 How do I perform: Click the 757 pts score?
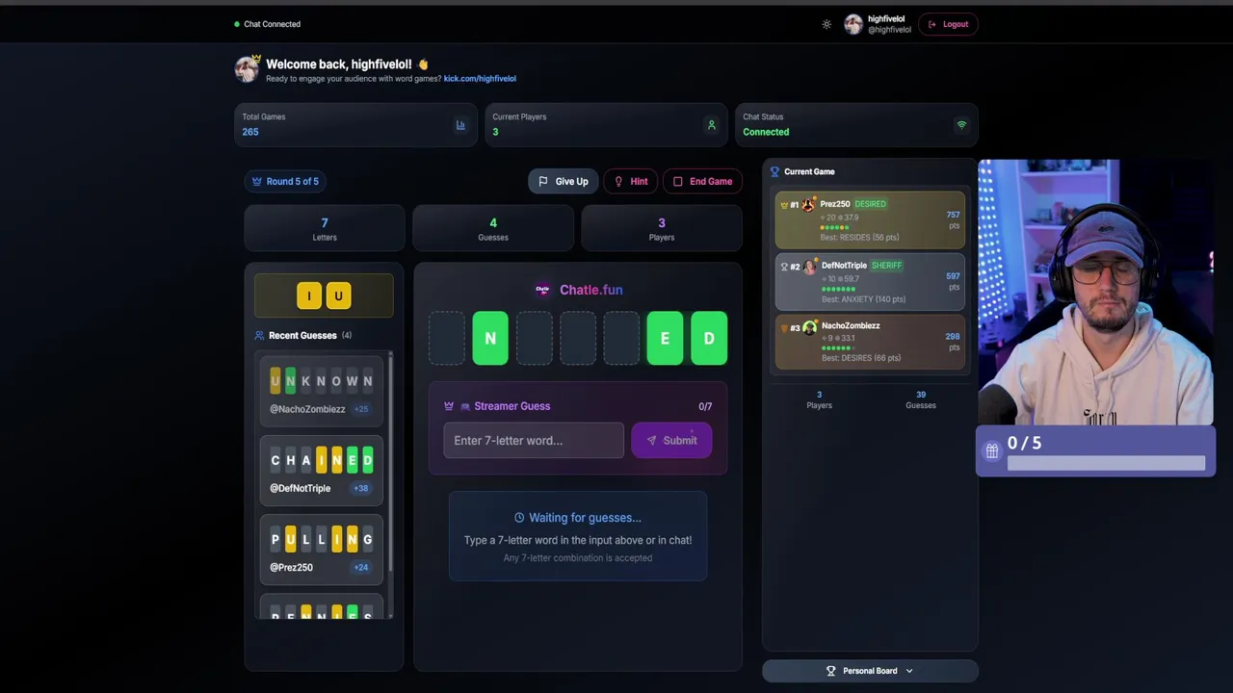953,219
